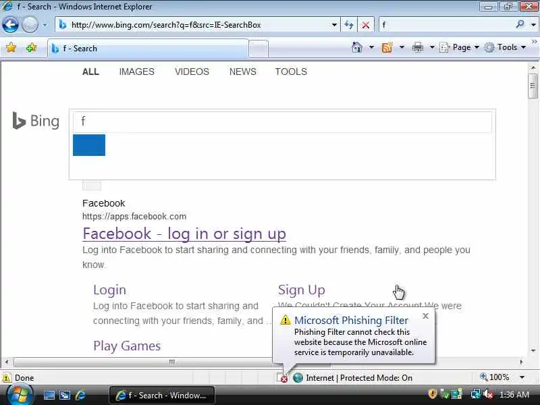The image size is (540, 405).
Task: Expand the Home button dropdown arrow
Action: 371,47
